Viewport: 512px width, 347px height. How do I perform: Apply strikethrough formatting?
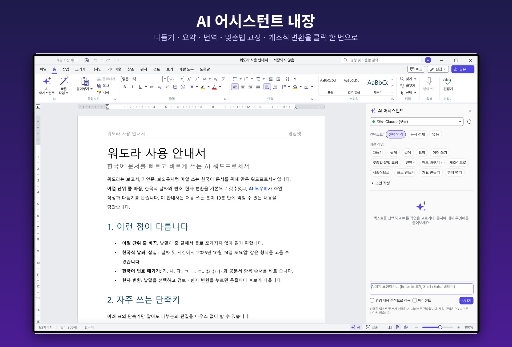[152, 87]
